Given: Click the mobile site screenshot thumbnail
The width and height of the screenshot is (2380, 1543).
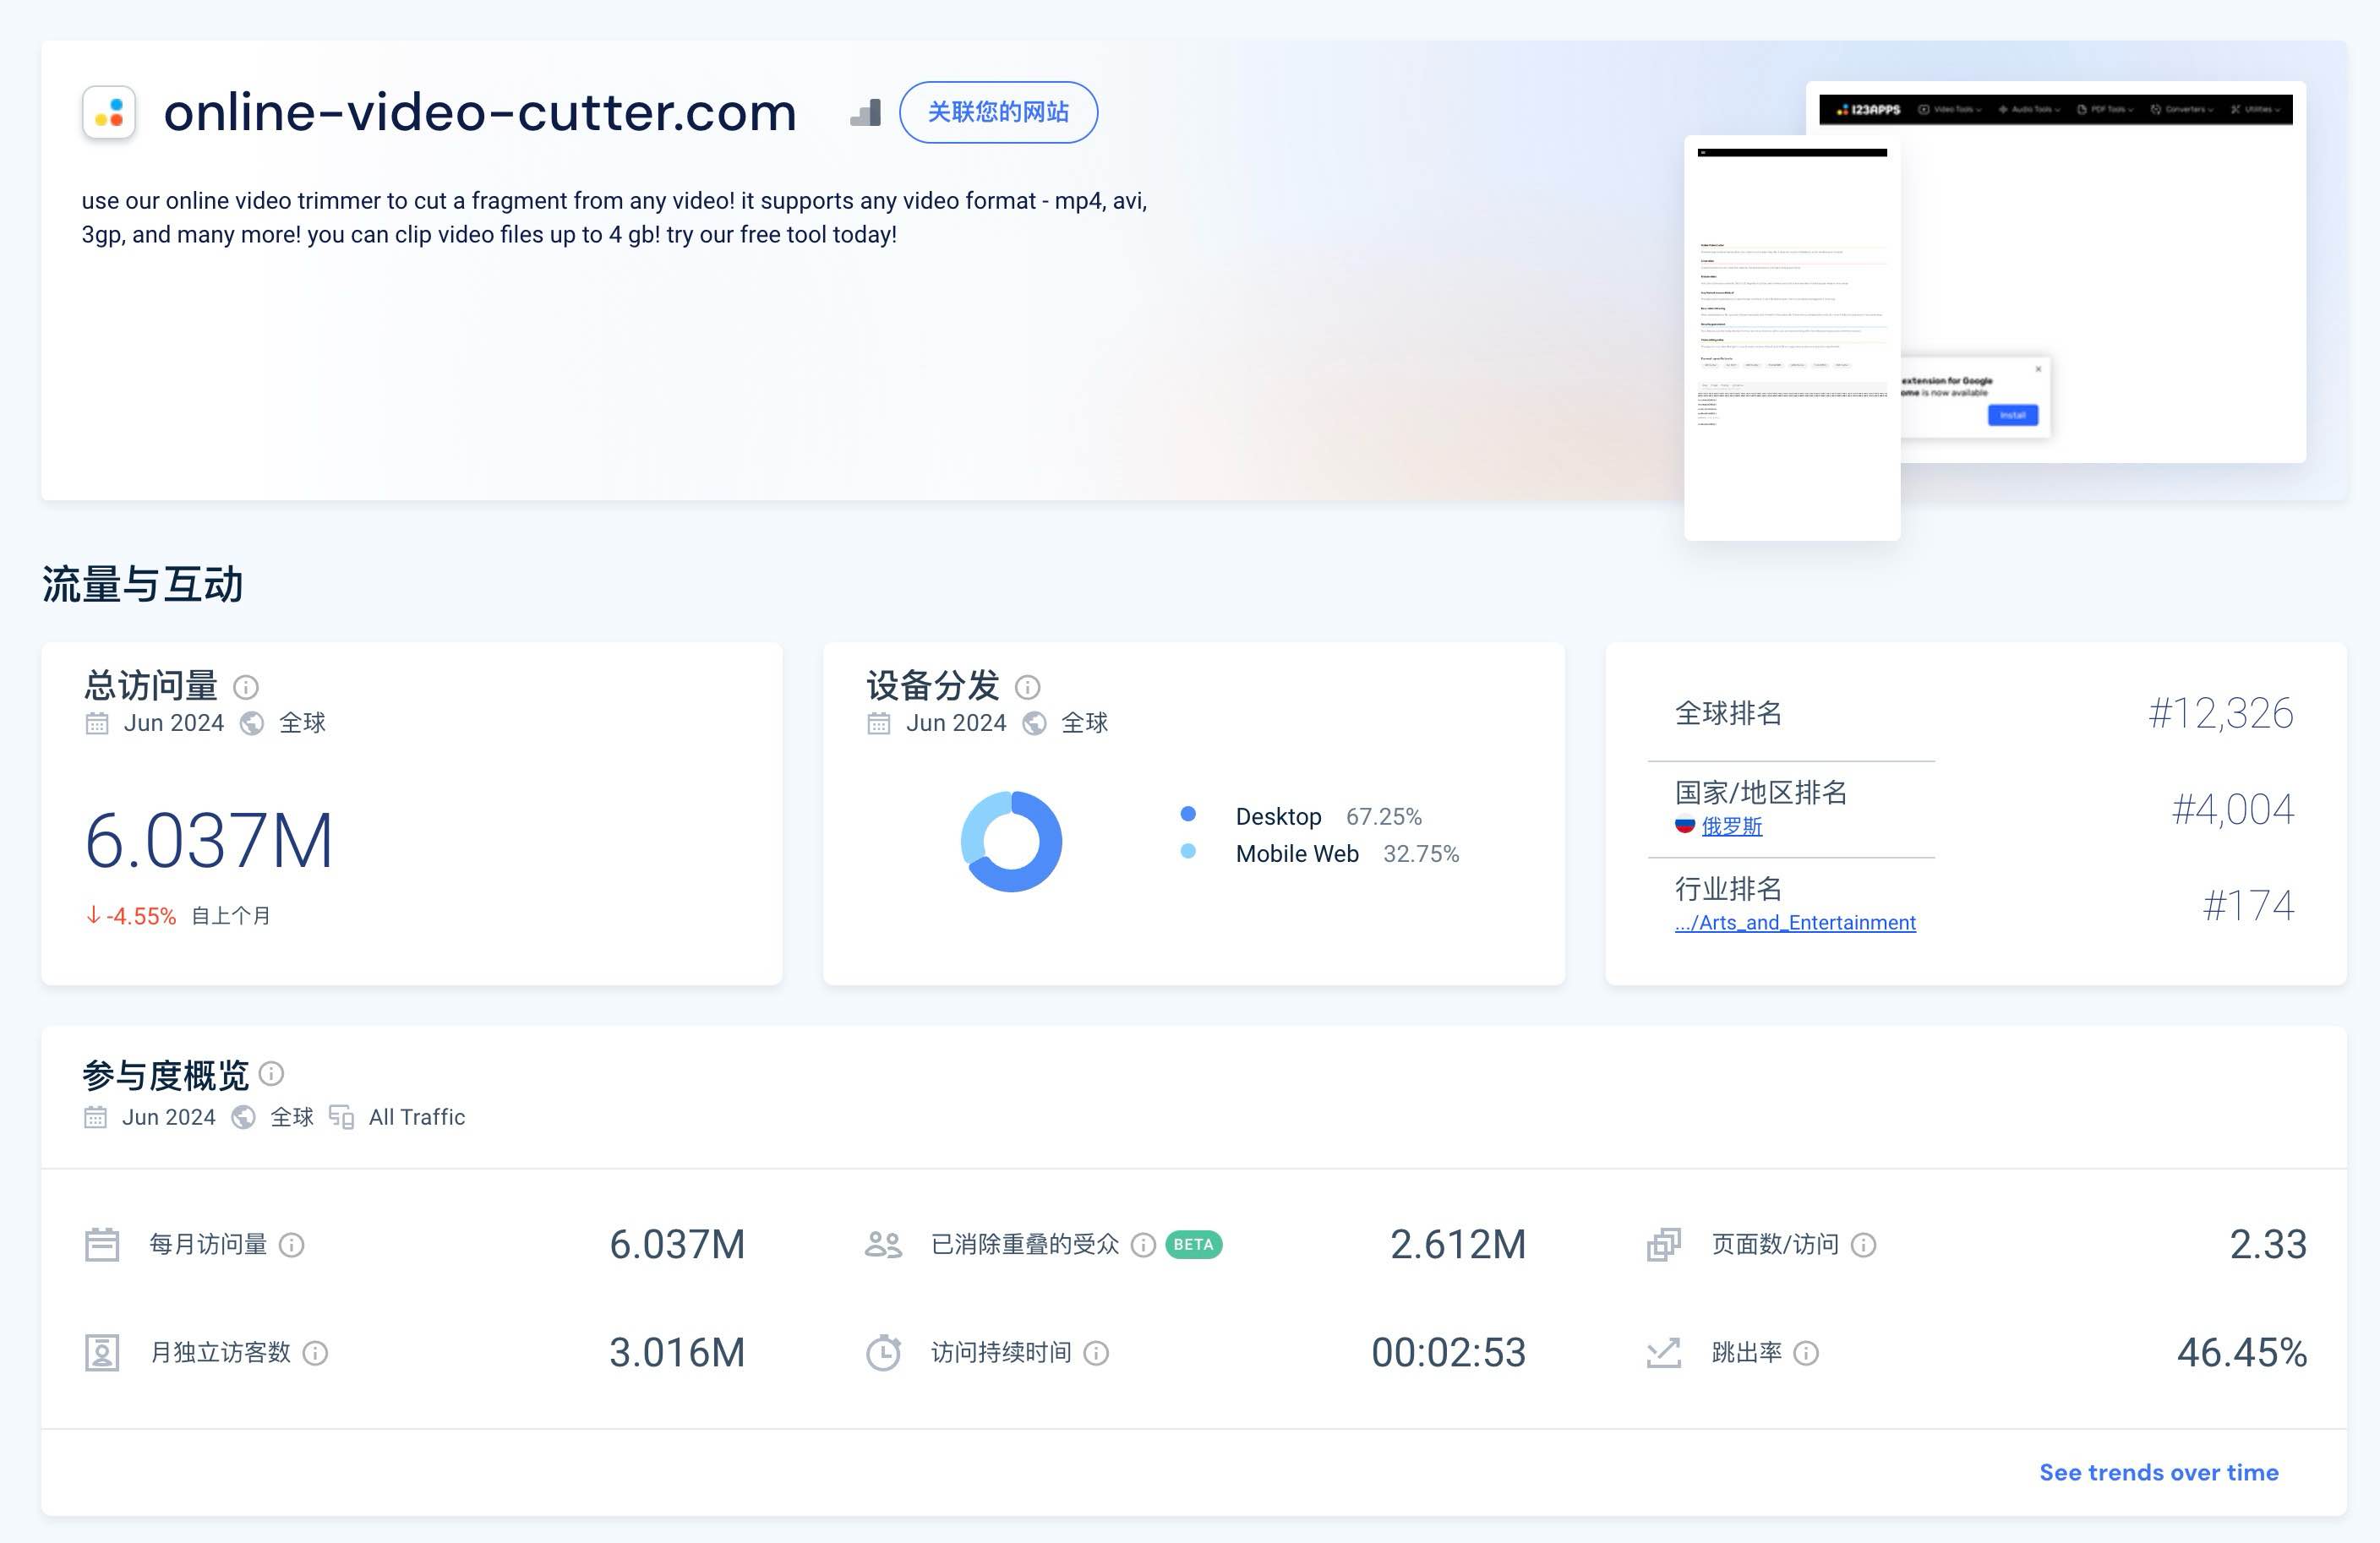Looking at the screenshot, I should pyautogui.click(x=1792, y=338).
